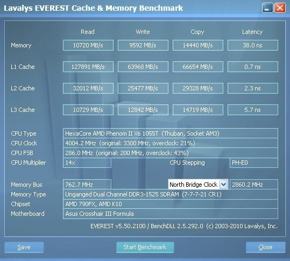The width and height of the screenshot is (290, 261).
Task: Select L2 Cache Latency 2.3 ns
Action: (253, 88)
